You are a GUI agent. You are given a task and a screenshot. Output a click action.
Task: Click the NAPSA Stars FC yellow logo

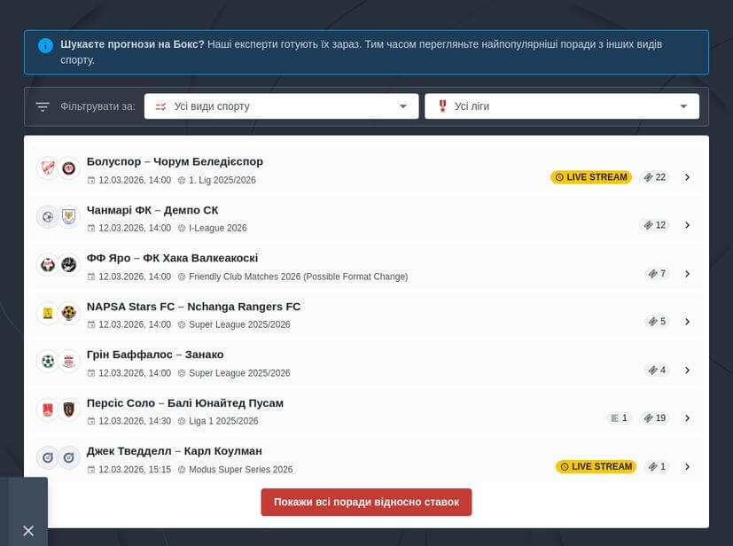[x=48, y=313]
